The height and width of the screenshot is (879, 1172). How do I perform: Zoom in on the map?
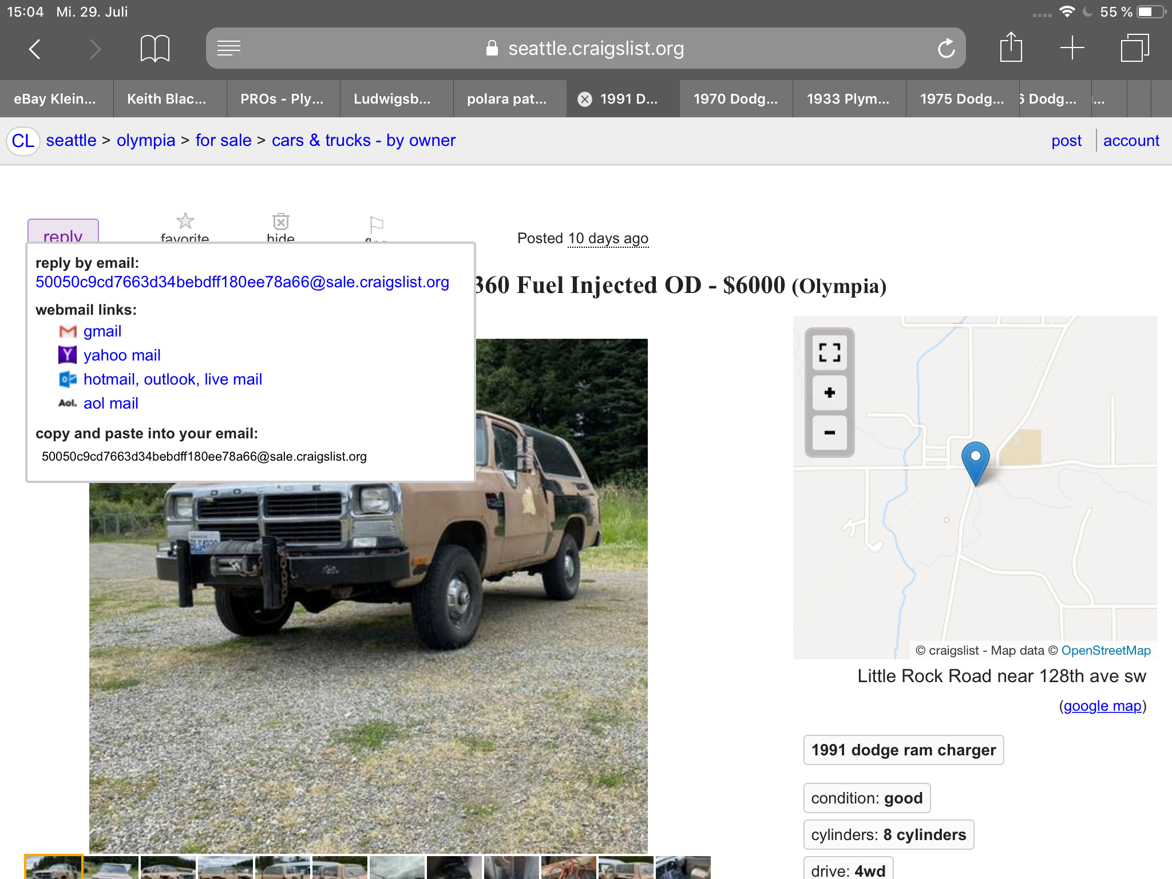point(829,393)
